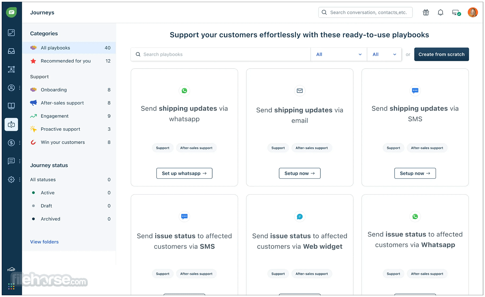
Task: Click Web widget icon on issue status card
Action: (300, 217)
